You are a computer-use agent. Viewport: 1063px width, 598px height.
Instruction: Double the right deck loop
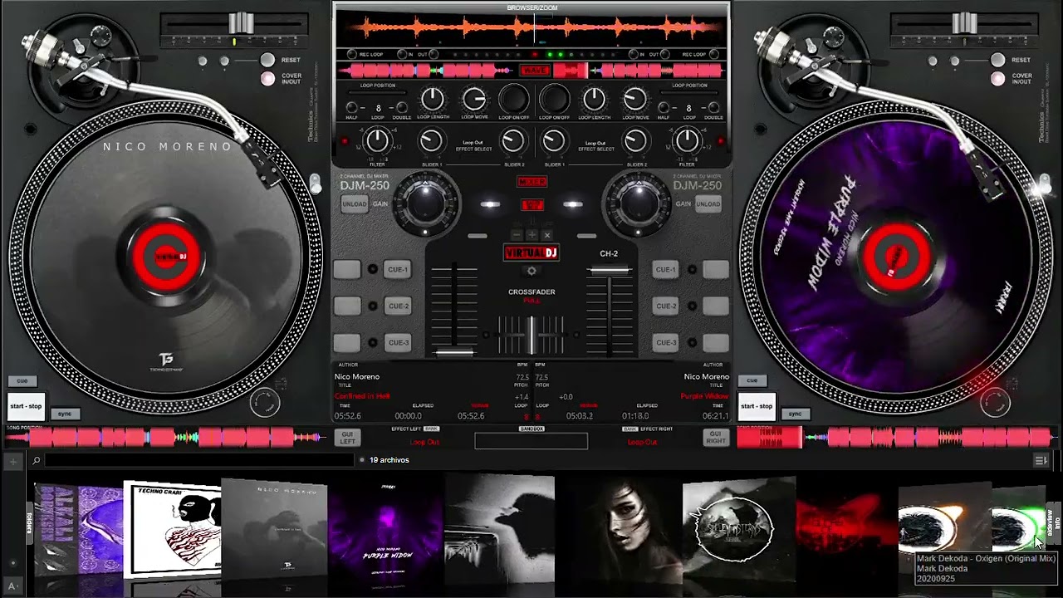(x=713, y=108)
